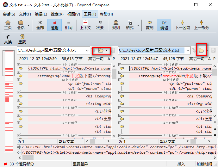Image resolution: width=218 pixels, height=167 pixels.
Task: Jump to 上一部分 previous section
Action: coord(202,25)
